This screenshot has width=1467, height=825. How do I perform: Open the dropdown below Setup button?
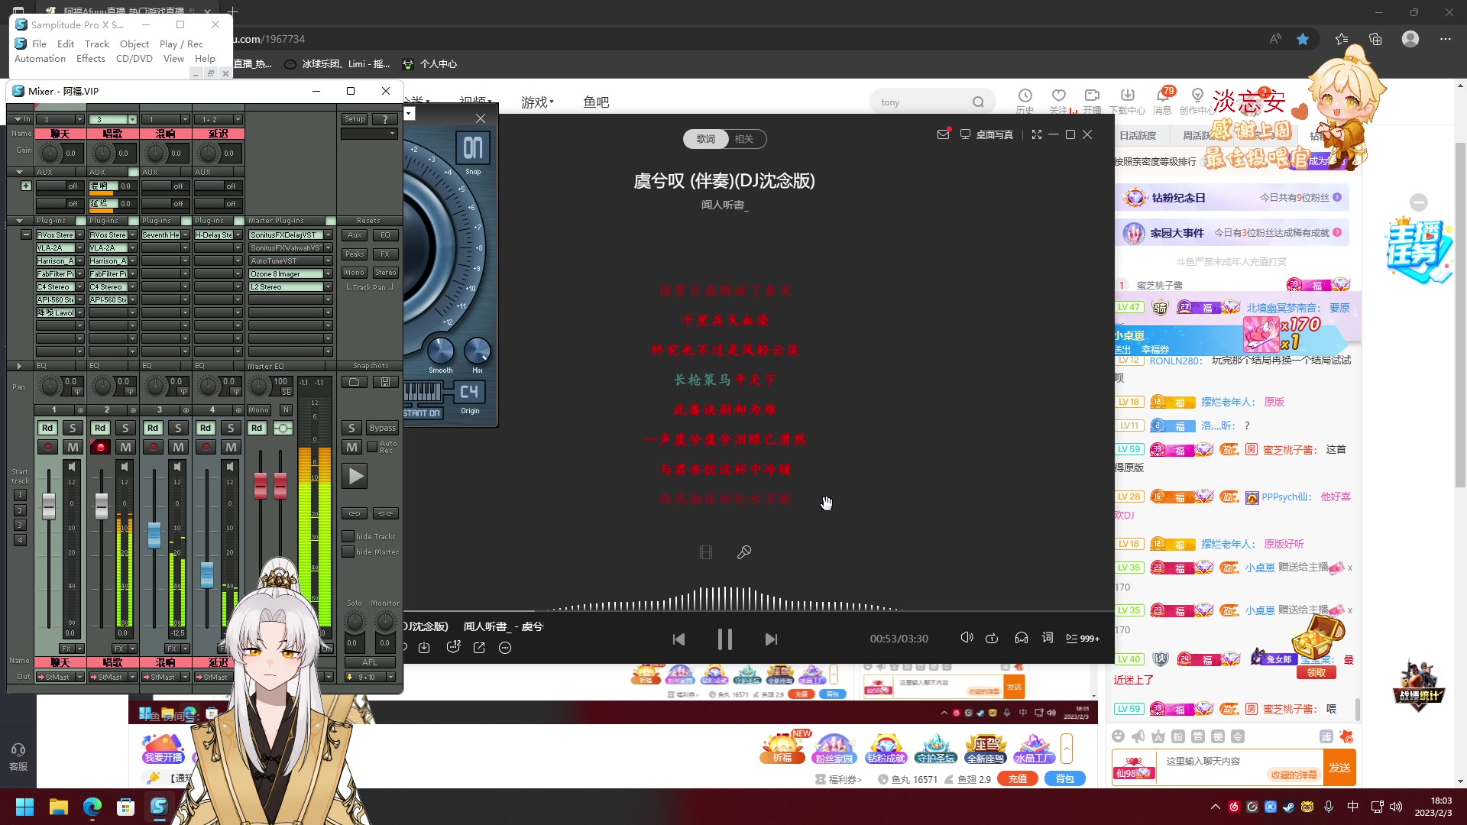369,134
